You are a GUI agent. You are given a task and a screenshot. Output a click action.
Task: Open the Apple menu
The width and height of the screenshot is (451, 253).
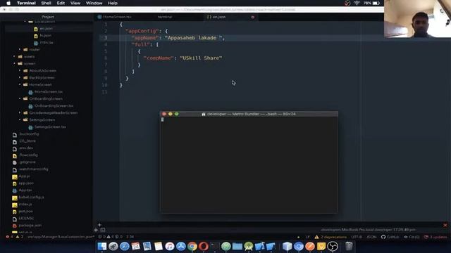[x=8, y=3]
